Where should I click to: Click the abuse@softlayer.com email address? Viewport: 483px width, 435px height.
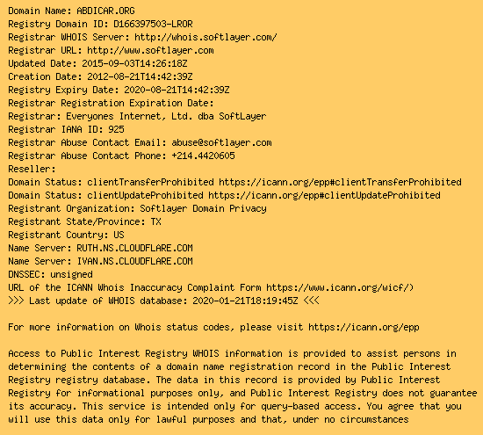[x=221, y=142]
